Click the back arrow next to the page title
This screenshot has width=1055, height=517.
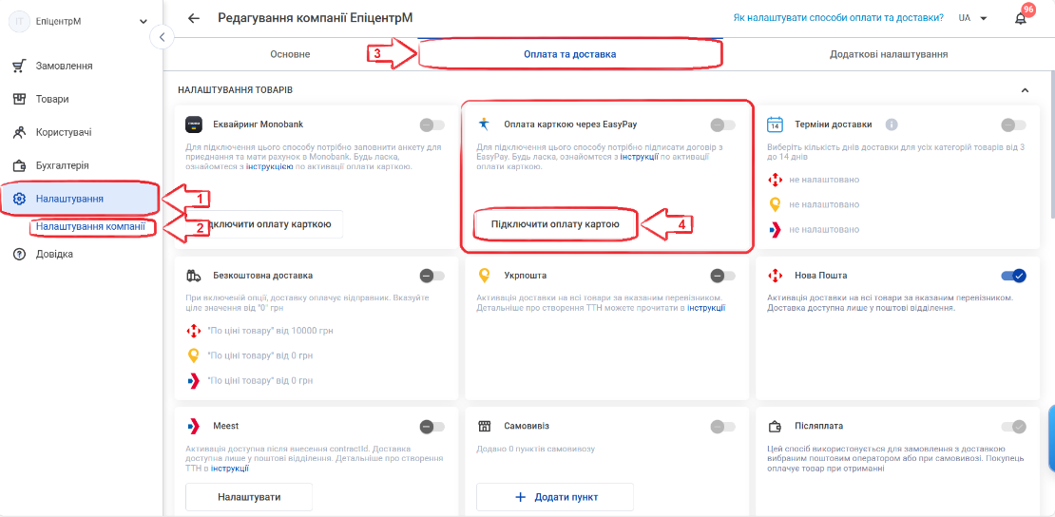(195, 18)
